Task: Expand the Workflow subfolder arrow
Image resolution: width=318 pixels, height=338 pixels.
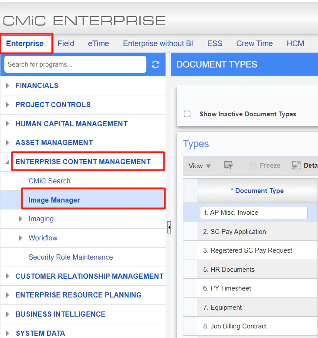Action: [x=20, y=238]
